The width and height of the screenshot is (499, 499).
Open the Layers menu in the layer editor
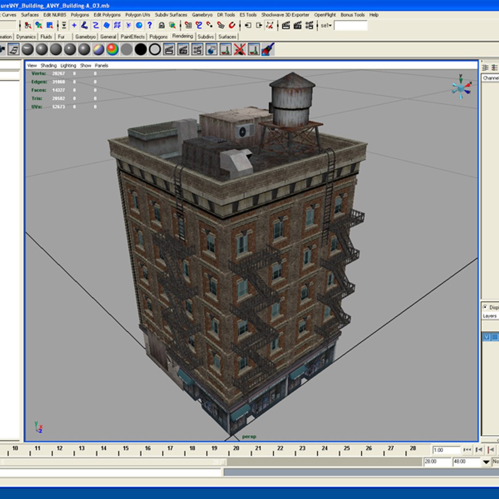489,316
